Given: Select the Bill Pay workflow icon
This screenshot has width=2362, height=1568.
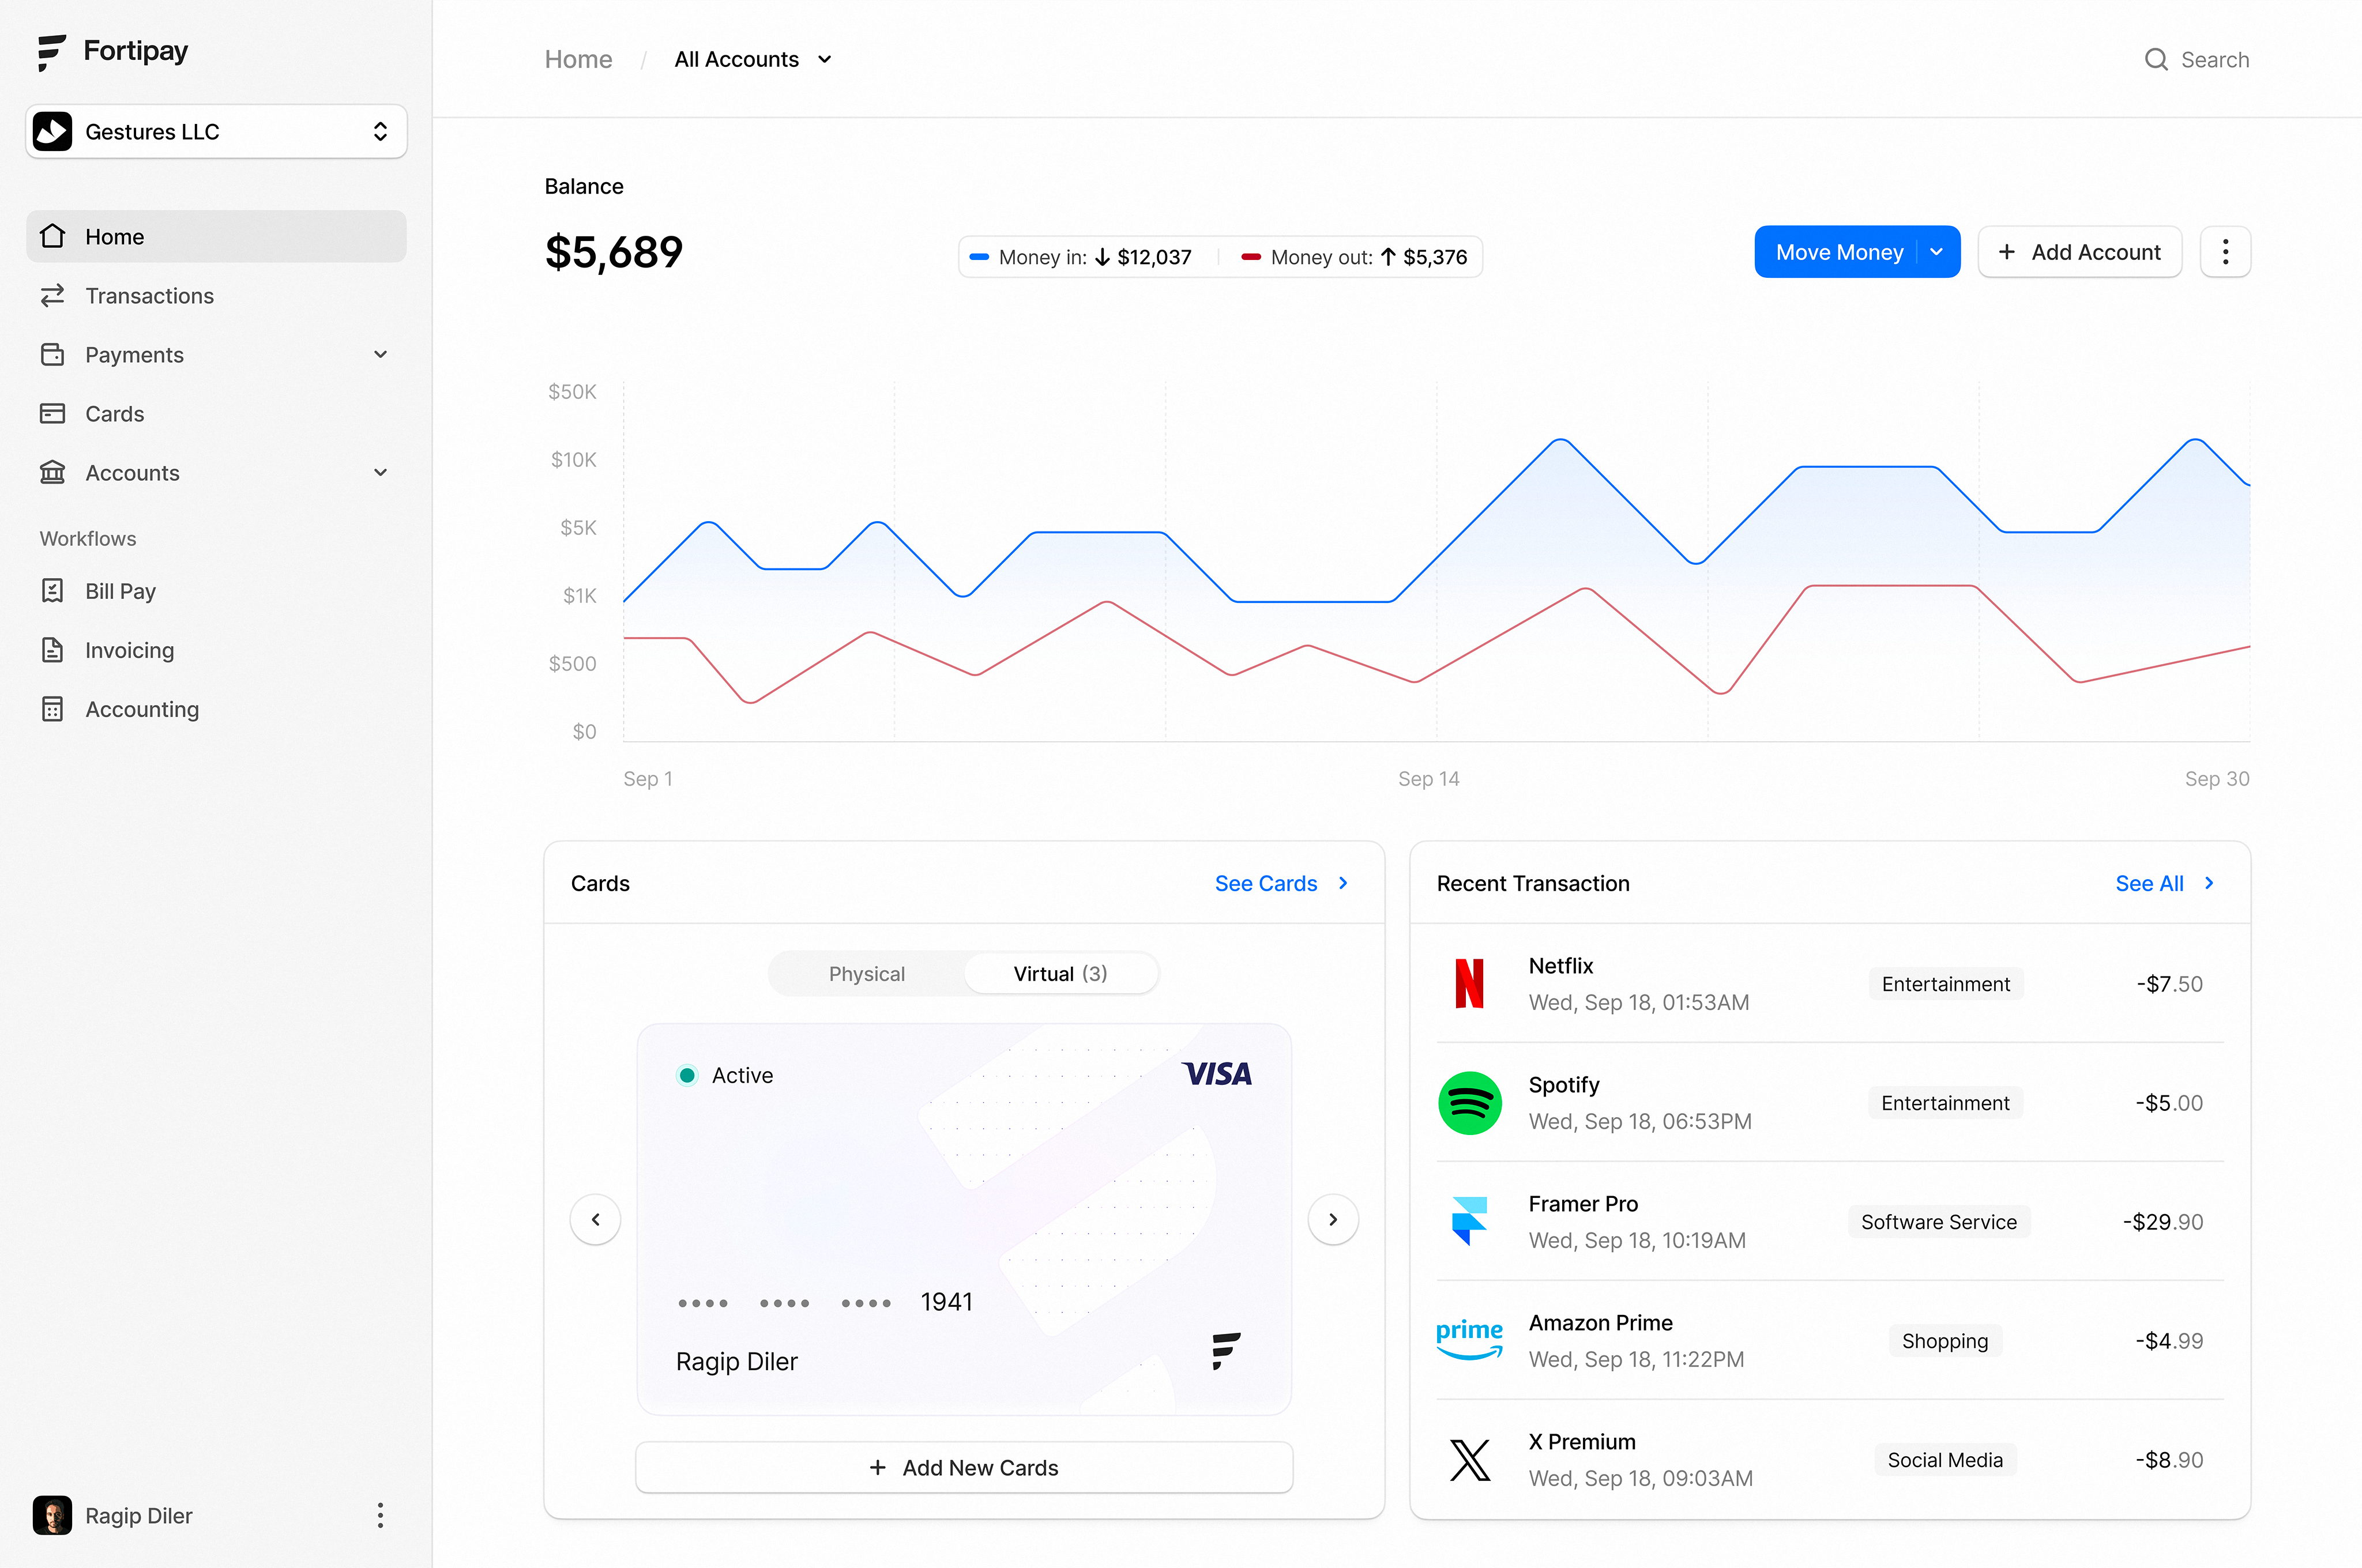Looking at the screenshot, I should pos(53,590).
